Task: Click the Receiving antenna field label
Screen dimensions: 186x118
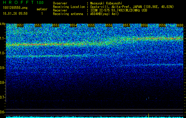Action: click(x=68, y=14)
